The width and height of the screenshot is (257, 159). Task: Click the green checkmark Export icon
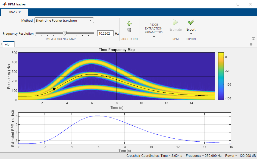tap(191, 22)
